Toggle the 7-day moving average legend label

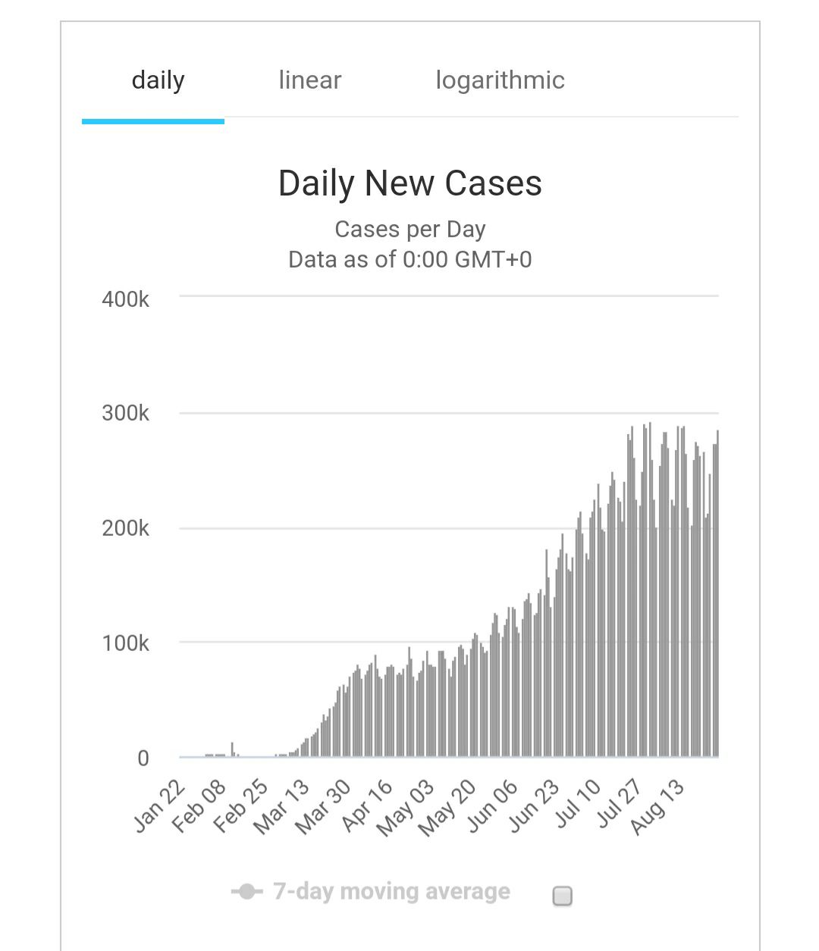click(x=391, y=892)
